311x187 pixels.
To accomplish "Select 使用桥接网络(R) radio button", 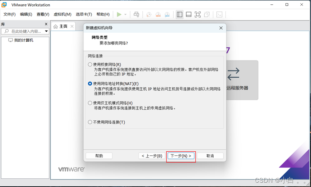I will point(90,64).
